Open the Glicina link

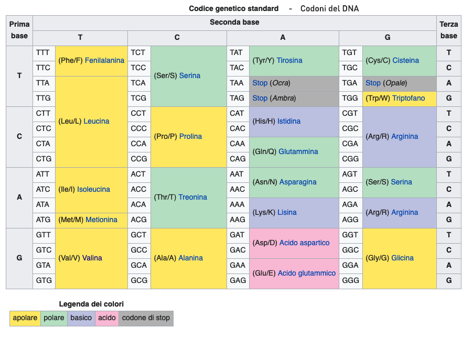[402, 258]
